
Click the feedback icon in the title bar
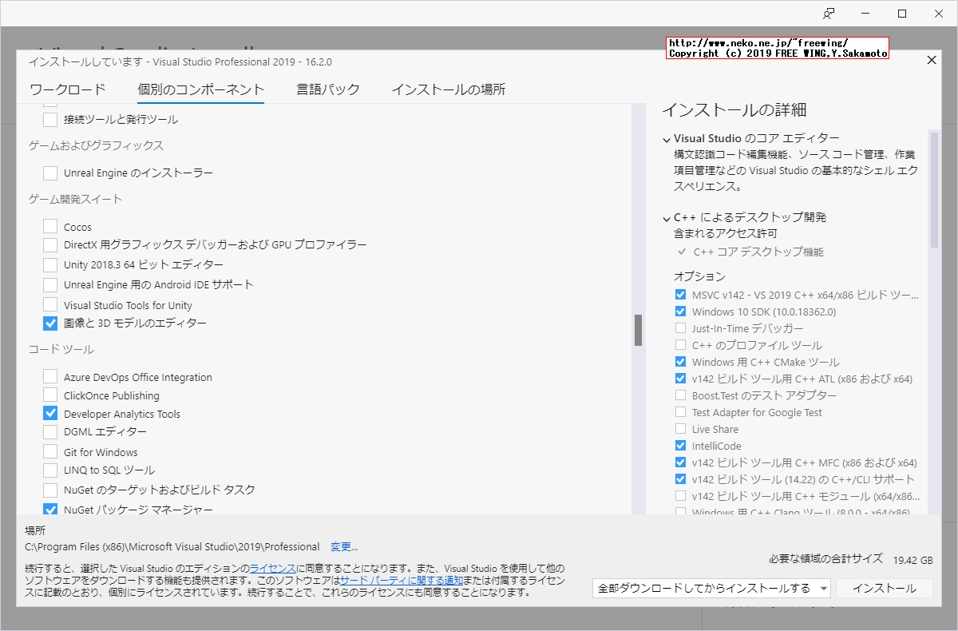(830, 14)
